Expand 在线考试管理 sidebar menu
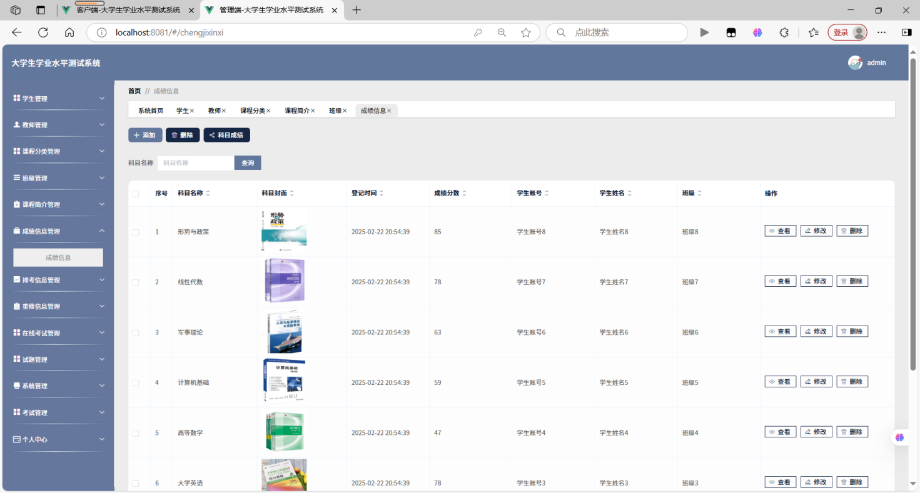This screenshot has height=493, width=920. pos(59,333)
